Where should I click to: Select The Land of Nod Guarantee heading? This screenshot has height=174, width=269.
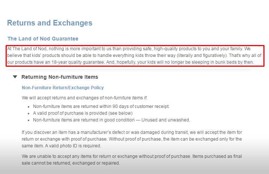point(43,39)
